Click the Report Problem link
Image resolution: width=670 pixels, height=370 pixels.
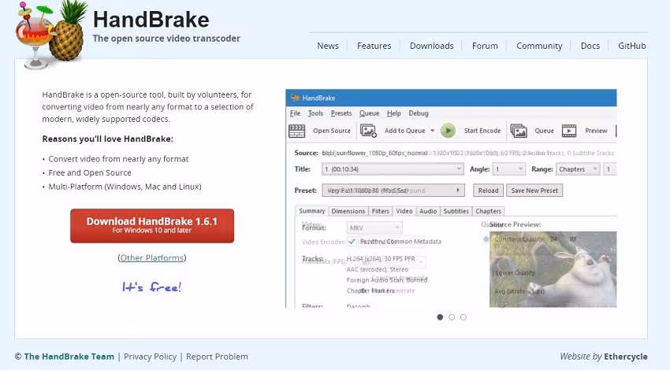pos(217,357)
